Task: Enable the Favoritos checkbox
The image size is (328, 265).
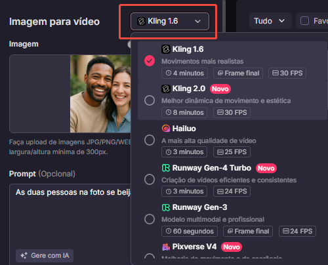Action: click(x=304, y=21)
